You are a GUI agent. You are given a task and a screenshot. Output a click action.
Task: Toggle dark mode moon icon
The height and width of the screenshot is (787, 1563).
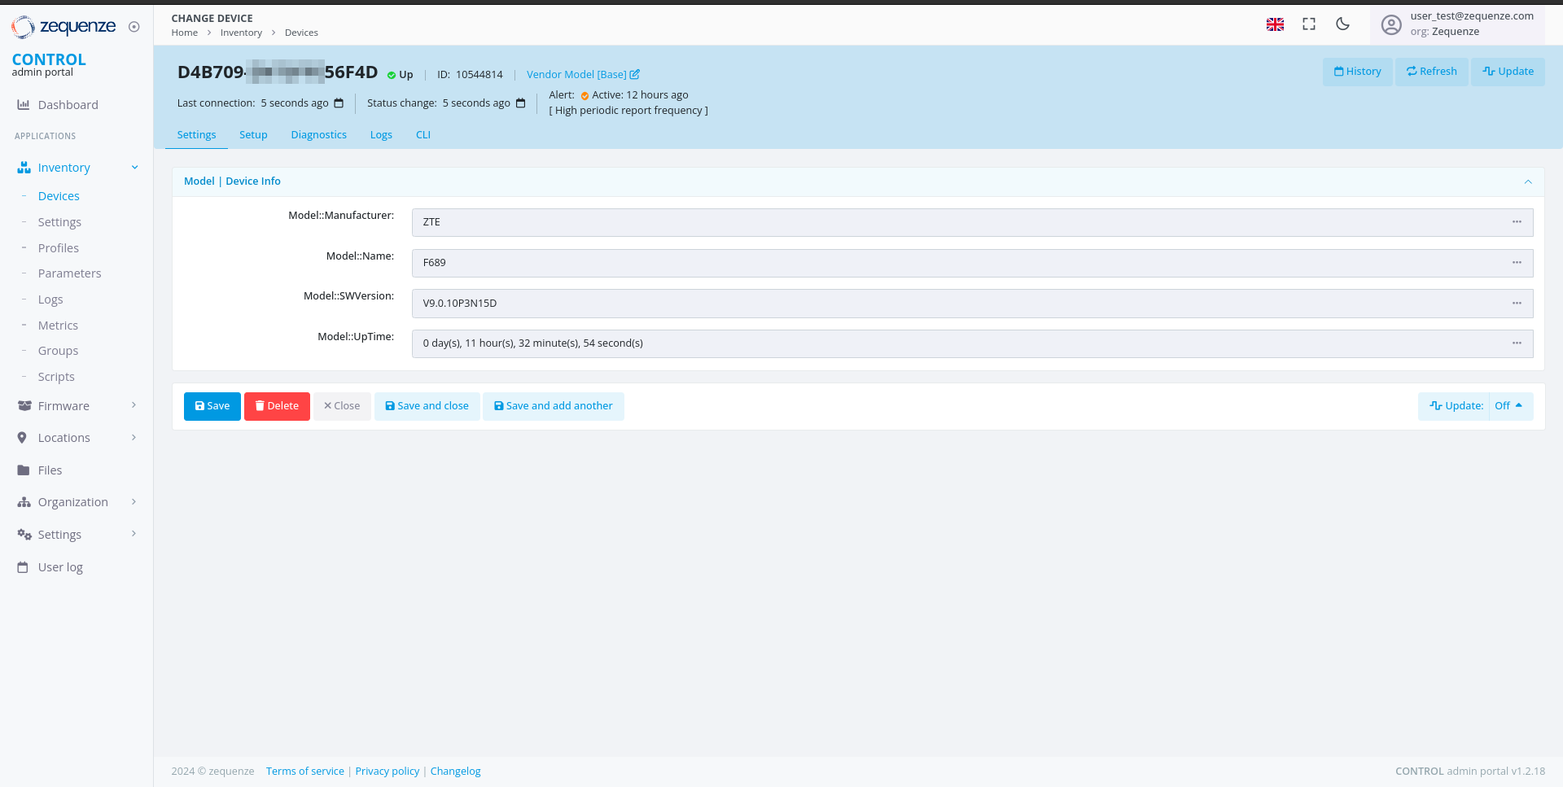pos(1342,24)
